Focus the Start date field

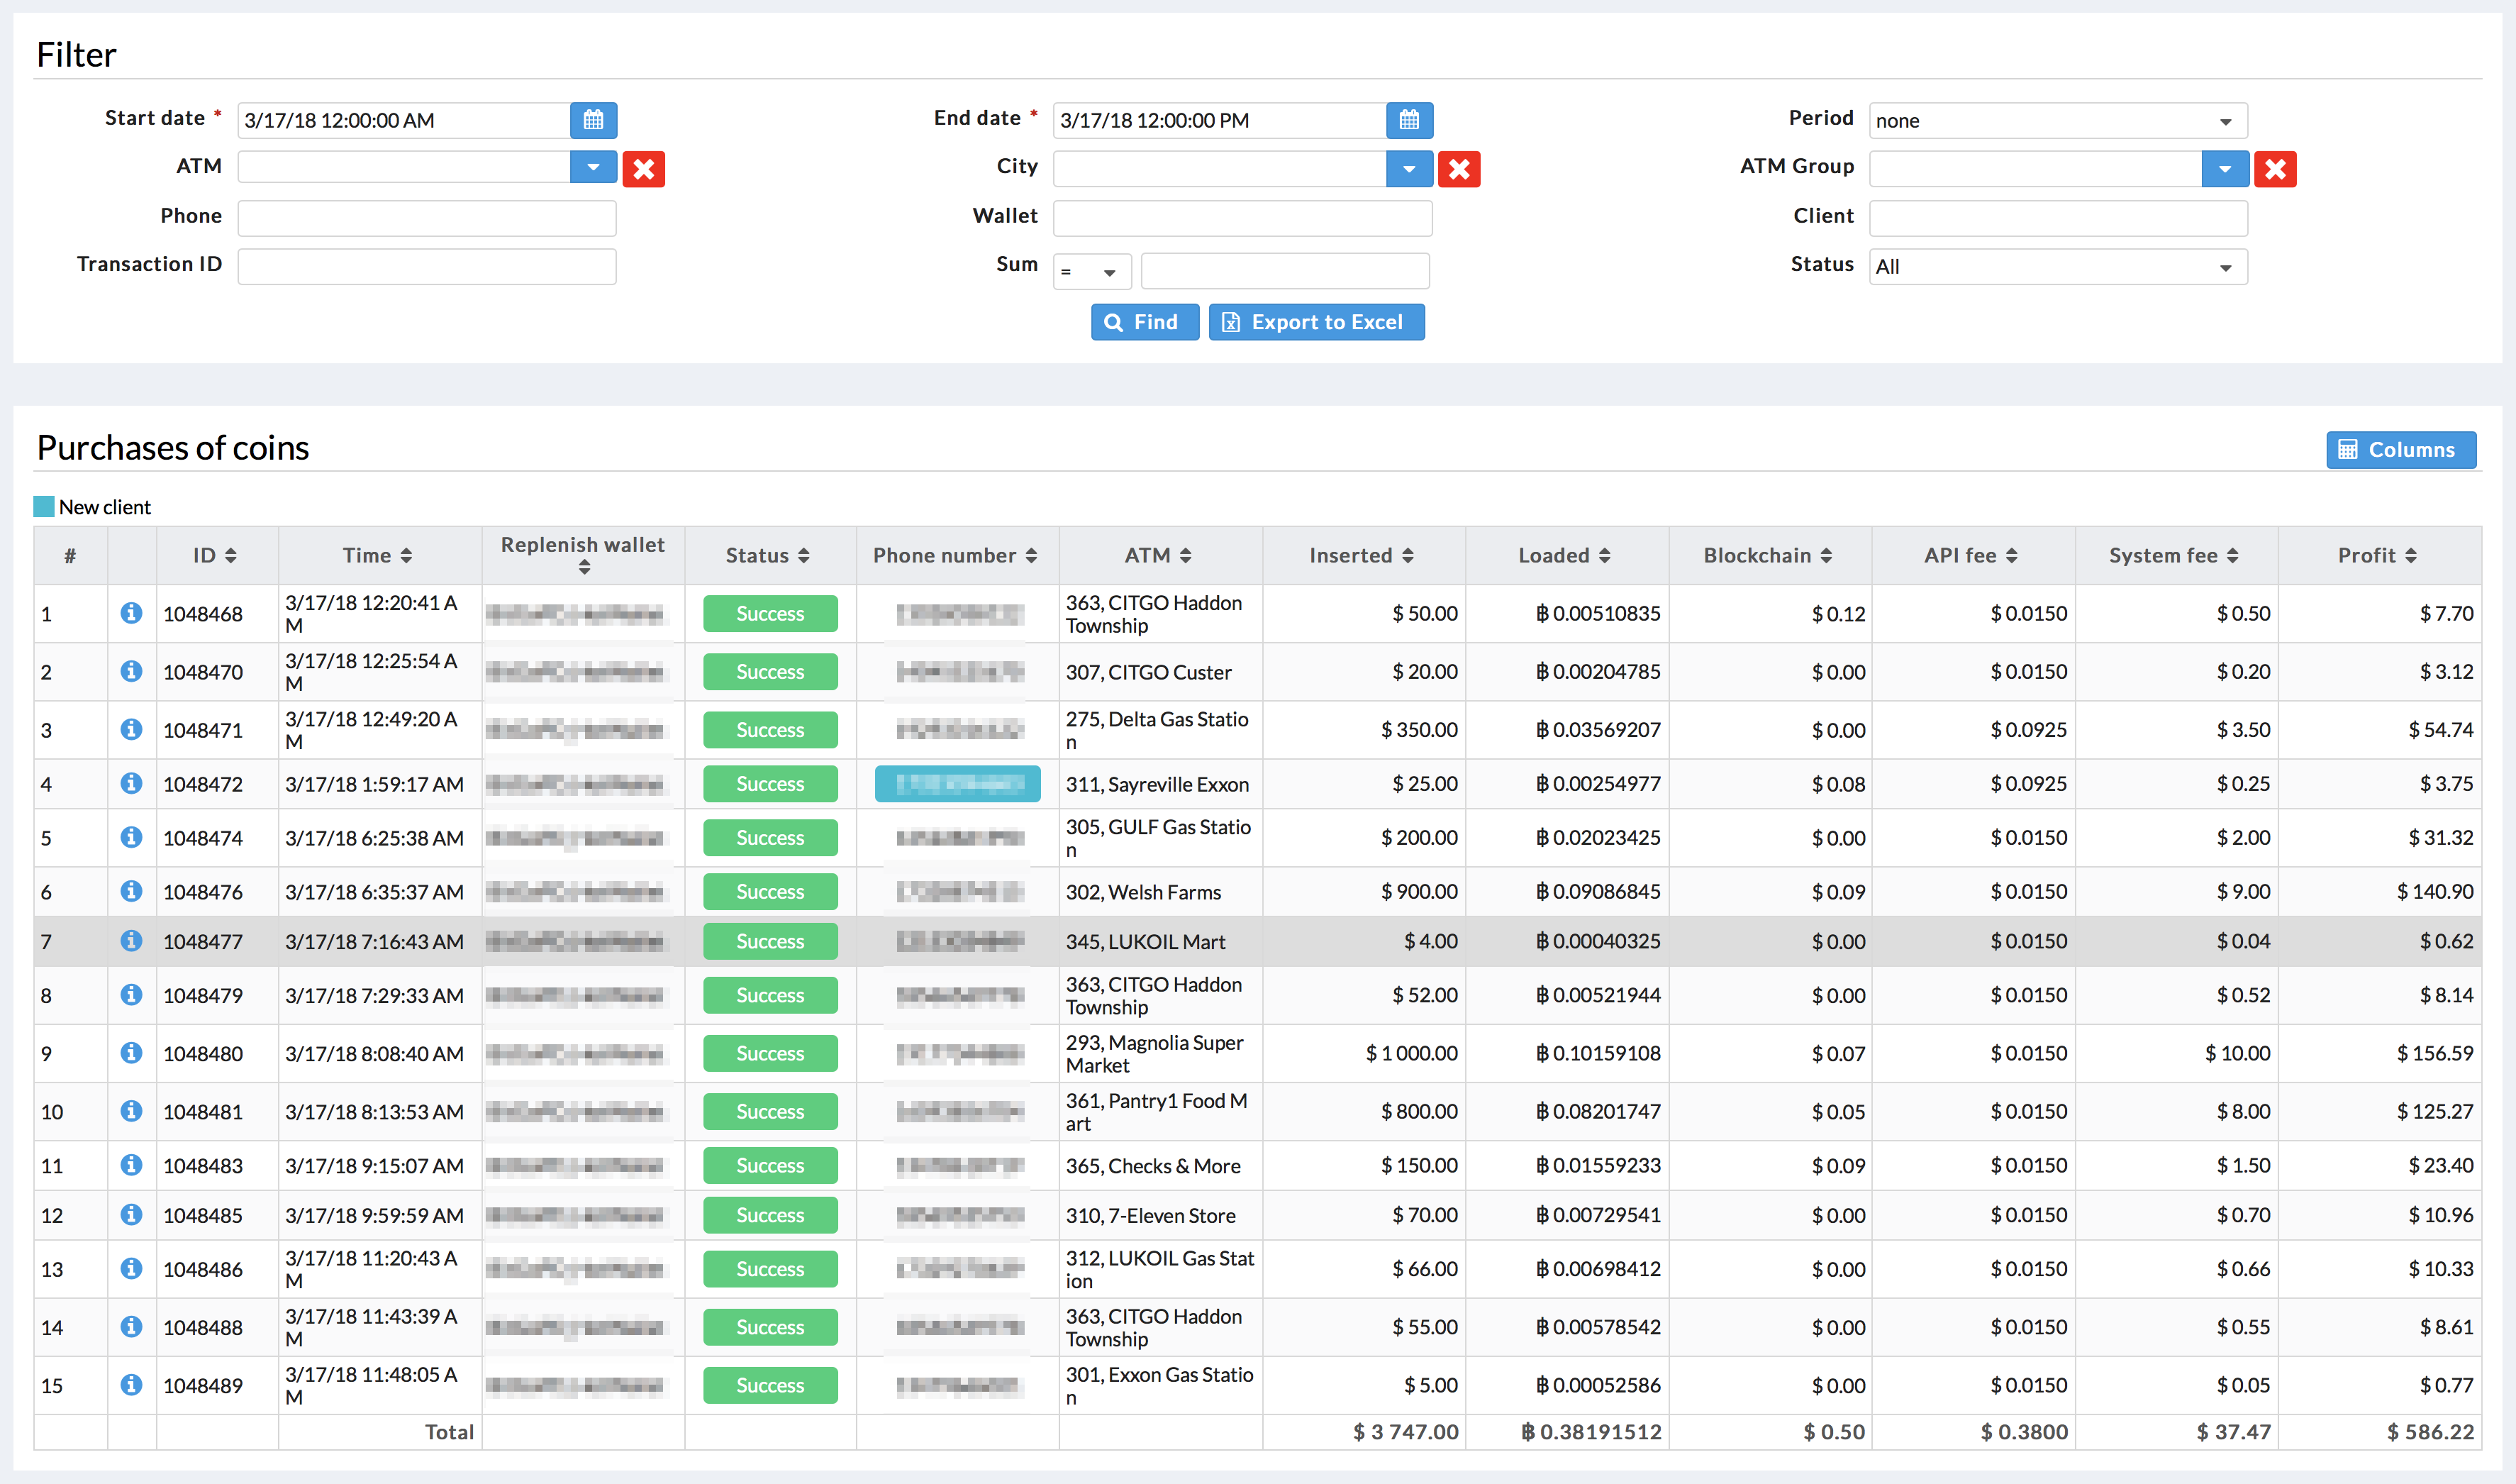click(403, 120)
